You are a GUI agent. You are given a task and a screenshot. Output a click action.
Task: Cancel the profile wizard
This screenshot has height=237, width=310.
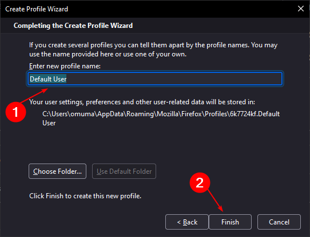click(x=279, y=222)
